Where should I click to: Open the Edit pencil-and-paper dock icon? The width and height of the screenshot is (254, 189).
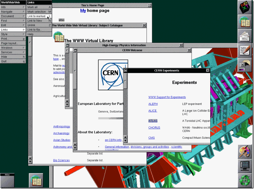[x=245, y=51]
